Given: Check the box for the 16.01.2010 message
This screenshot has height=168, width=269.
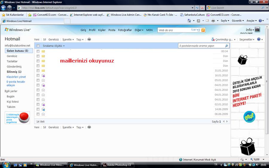Looking at the screenshot, I should [38, 75].
